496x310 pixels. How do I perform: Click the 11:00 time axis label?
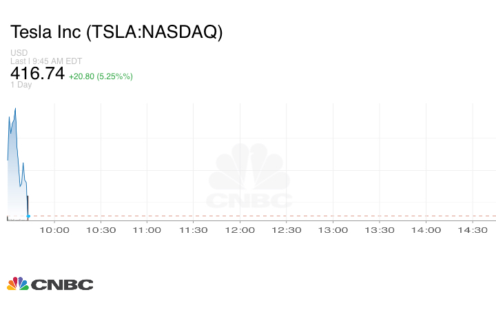pyautogui.click(x=147, y=230)
